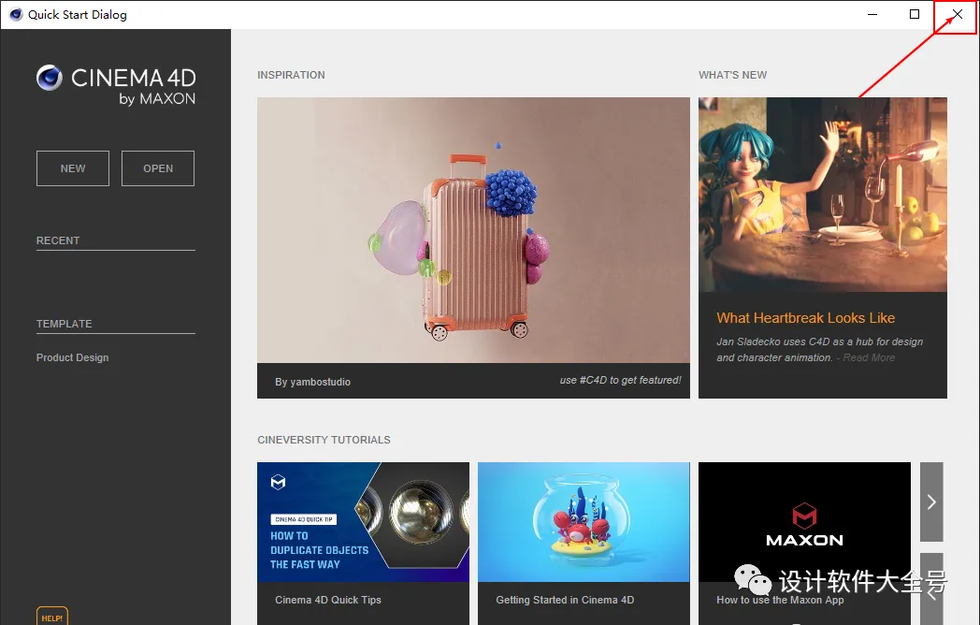980x625 pixels.
Task: Click 'use #C4D to get featured!' caption
Action: pos(620,380)
